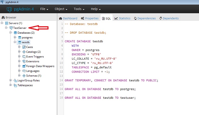Click the Event Triggers icon
The image size is (199, 115).
[24, 57]
